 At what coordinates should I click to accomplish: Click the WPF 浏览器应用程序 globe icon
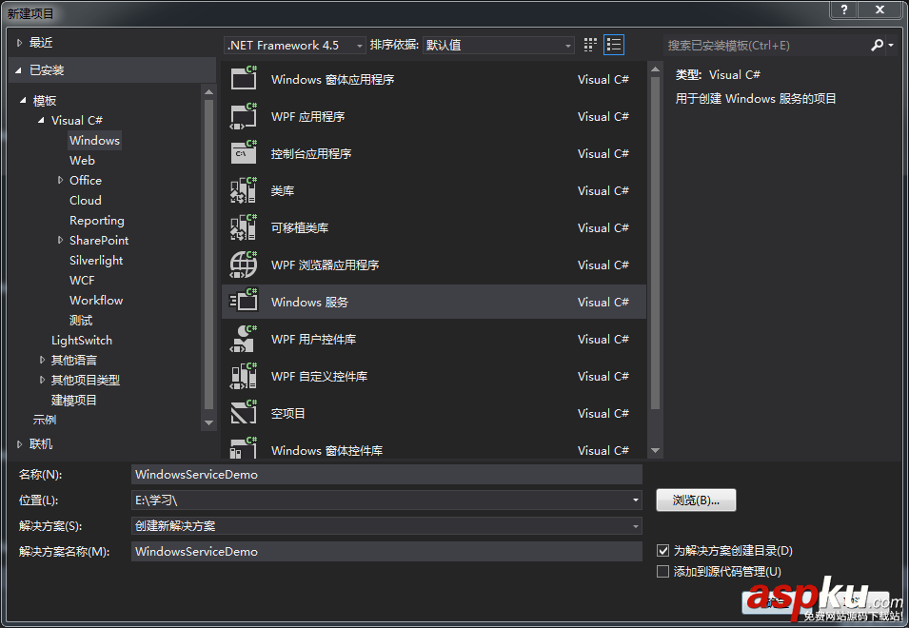(244, 265)
